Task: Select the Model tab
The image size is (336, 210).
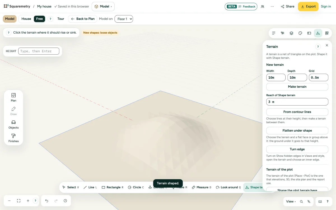Action: click(x=10, y=19)
